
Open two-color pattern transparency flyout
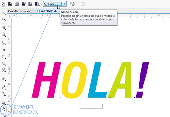[37, 4]
